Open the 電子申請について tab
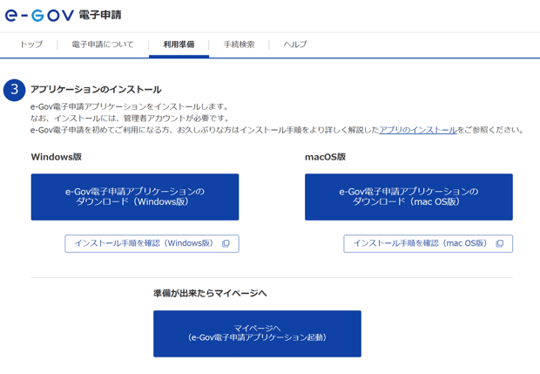 pyautogui.click(x=103, y=44)
